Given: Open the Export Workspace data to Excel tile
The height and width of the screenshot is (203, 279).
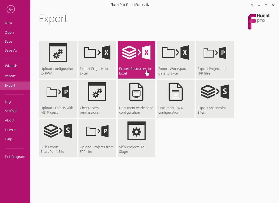Looking at the screenshot, I should pyautogui.click(x=176, y=60).
